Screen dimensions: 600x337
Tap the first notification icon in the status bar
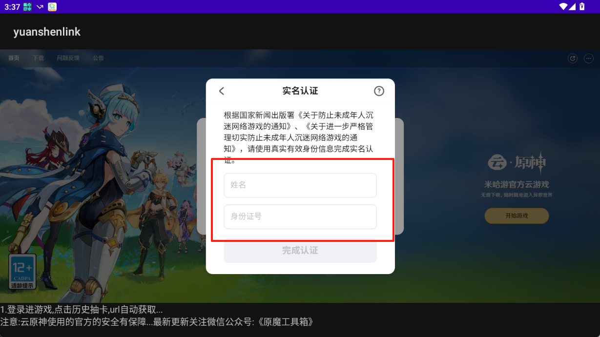[27, 7]
